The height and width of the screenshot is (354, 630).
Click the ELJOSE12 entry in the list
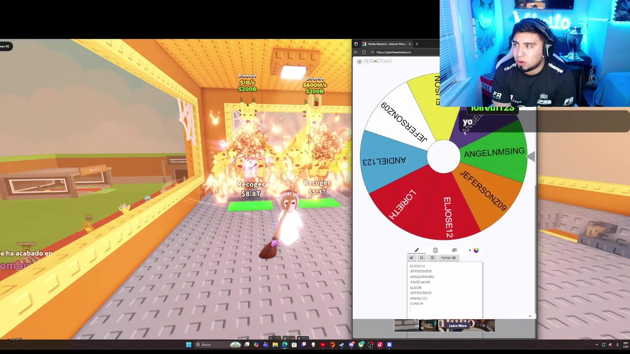click(x=417, y=266)
